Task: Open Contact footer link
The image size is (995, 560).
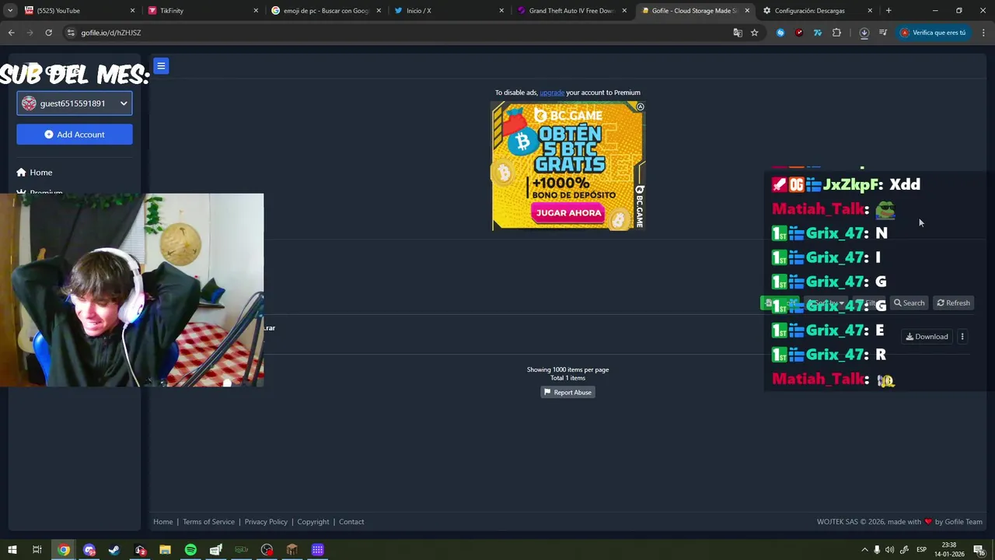Action: tap(351, 522)
